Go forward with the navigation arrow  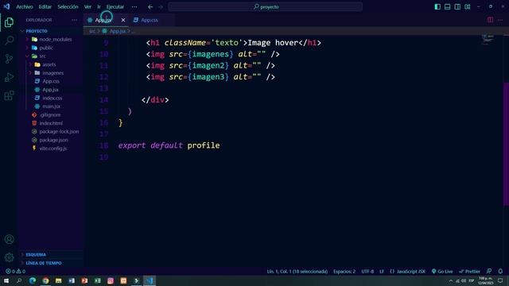pyautogui.click(x=161, y=7)
